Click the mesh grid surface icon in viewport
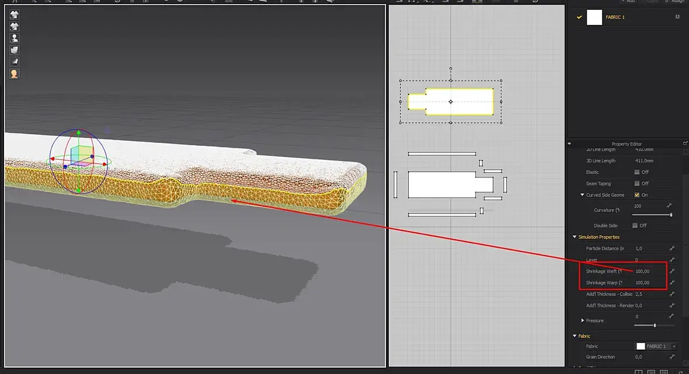The width and height of the screenshot is (689, 374). 14,50
